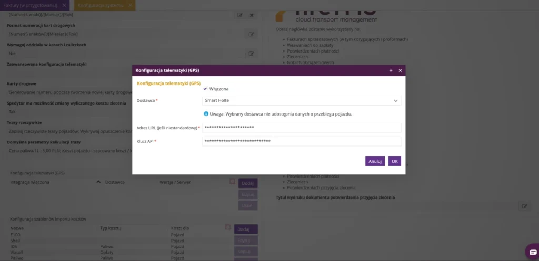The height and width of the screenshot is (261, 539).
Task: Click Dostawca column header in background grid
Action: coord(115,182)
